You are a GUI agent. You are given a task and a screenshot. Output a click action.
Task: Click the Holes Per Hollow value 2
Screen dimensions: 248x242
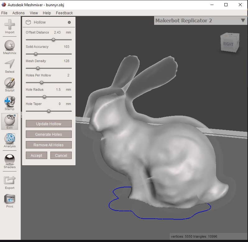tap(68, 75)
